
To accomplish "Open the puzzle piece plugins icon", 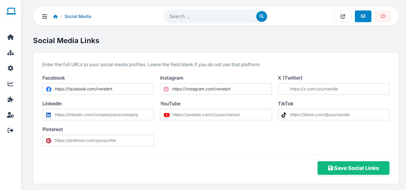I will tap(10, 99).
